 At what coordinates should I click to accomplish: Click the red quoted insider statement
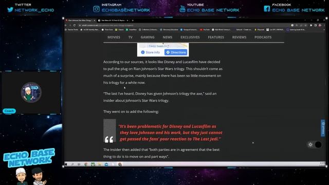(x=170, y=133)
